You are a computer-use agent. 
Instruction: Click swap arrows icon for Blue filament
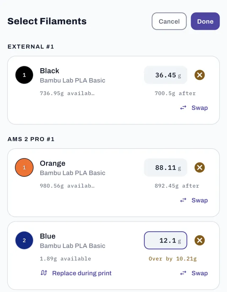click(183, 273)
